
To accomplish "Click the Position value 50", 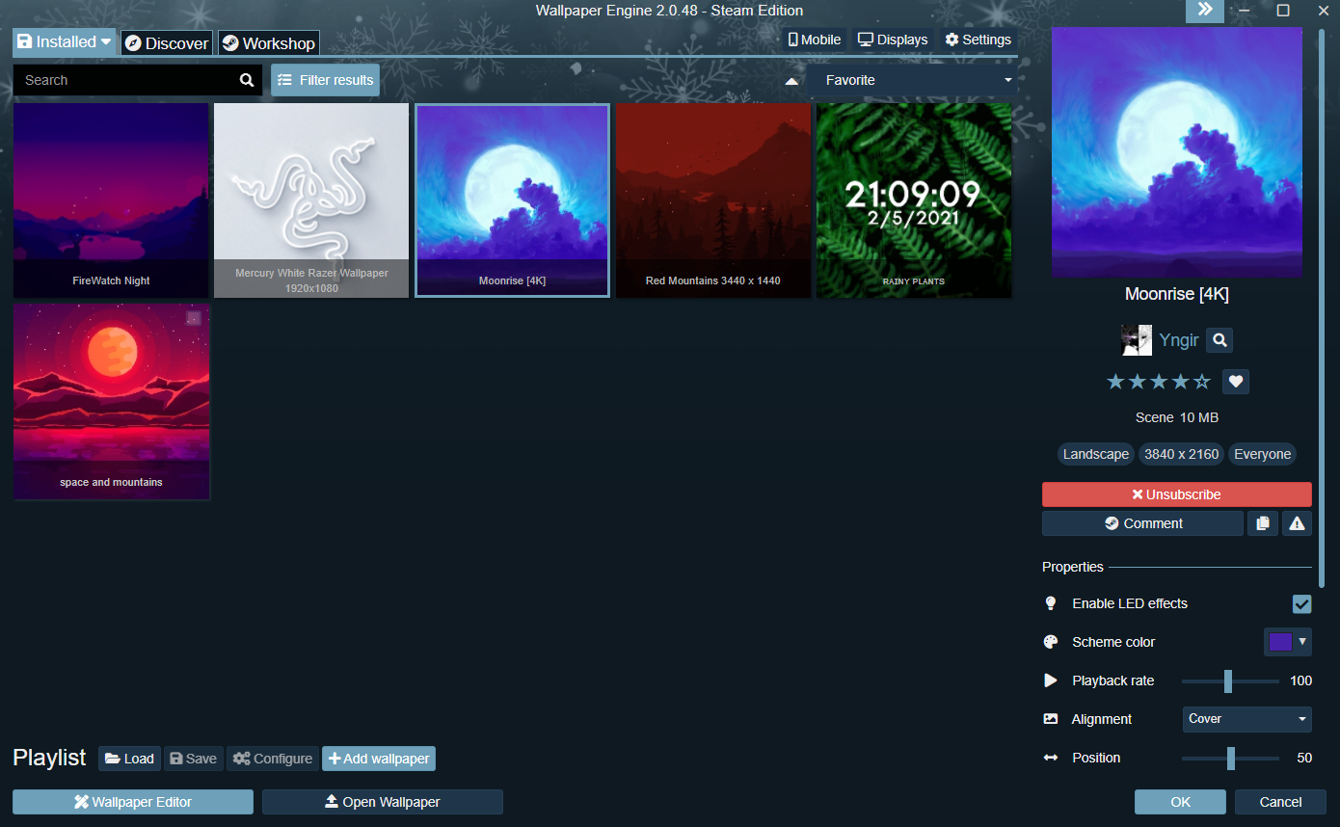I will 1303,758.
